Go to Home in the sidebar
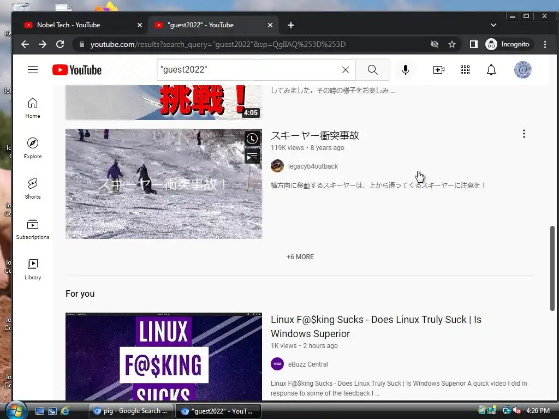559x419 pixels. [33, 108]
